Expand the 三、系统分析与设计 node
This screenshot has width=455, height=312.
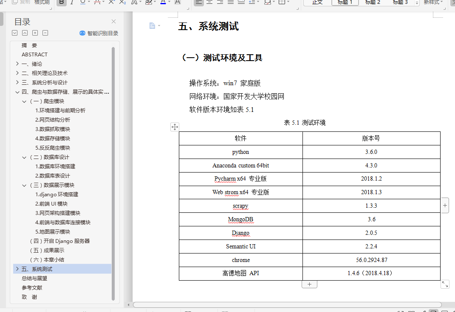point(17,83)
